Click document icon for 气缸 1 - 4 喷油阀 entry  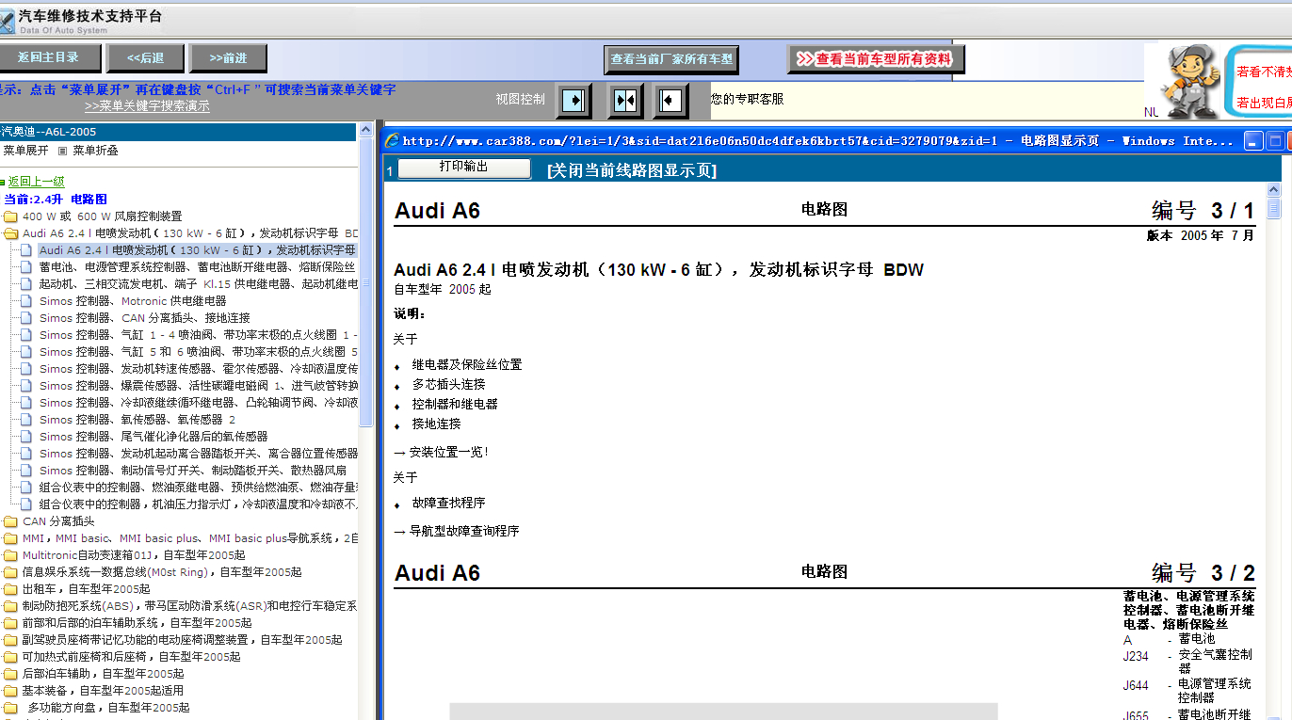[x=27, y=335]
